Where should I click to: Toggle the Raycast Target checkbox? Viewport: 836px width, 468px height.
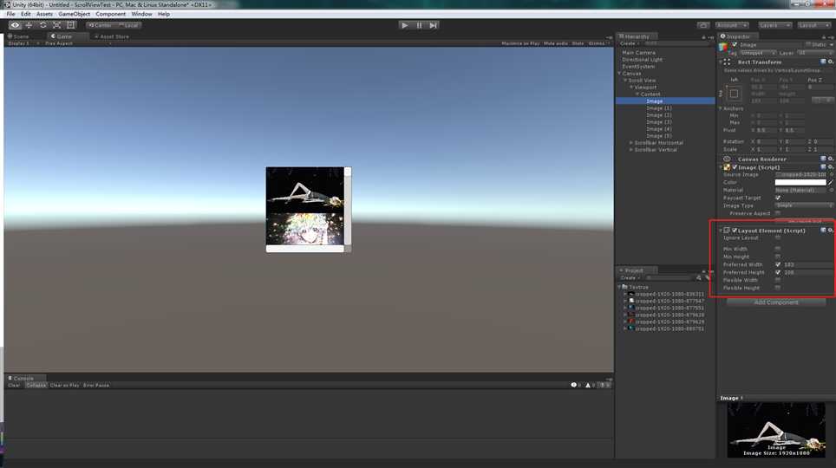(778, 198)
